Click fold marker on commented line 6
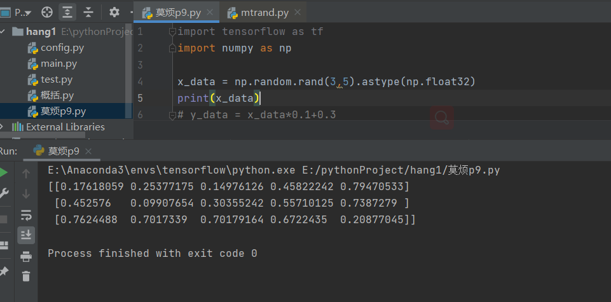Image resolution: width=611 pixels, height=302 pixels. pyautogui.click(x=173, y=115)
